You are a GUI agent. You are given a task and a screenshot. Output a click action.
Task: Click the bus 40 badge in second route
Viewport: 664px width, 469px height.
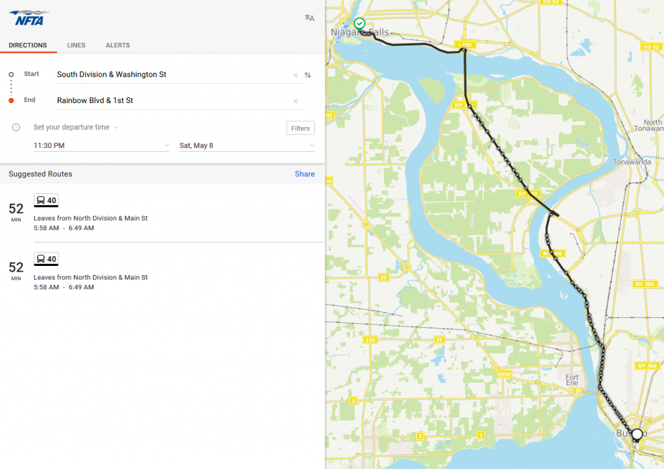pyautogui.click(x=46, y=259)
